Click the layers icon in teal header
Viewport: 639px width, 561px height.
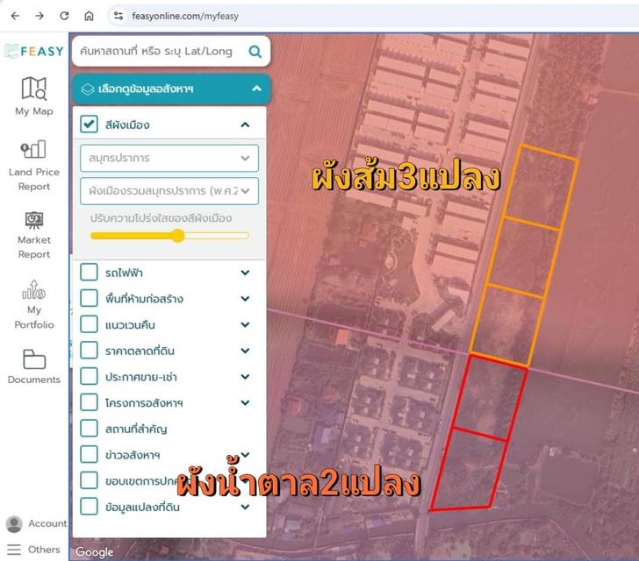[x=88, y=89]
